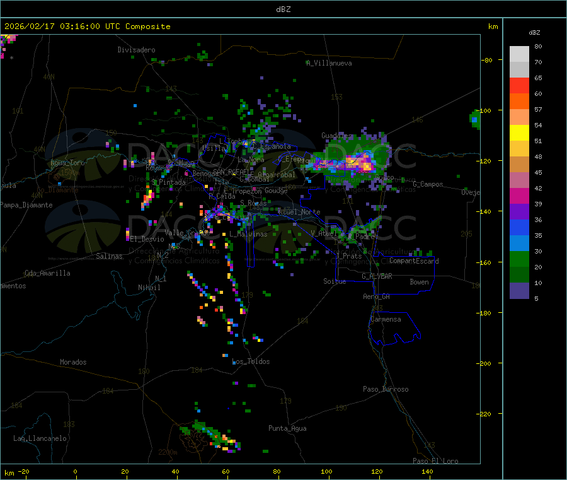Click the Paso_El_Loro location label
567x480 pixels.
(x=435, y=461)
